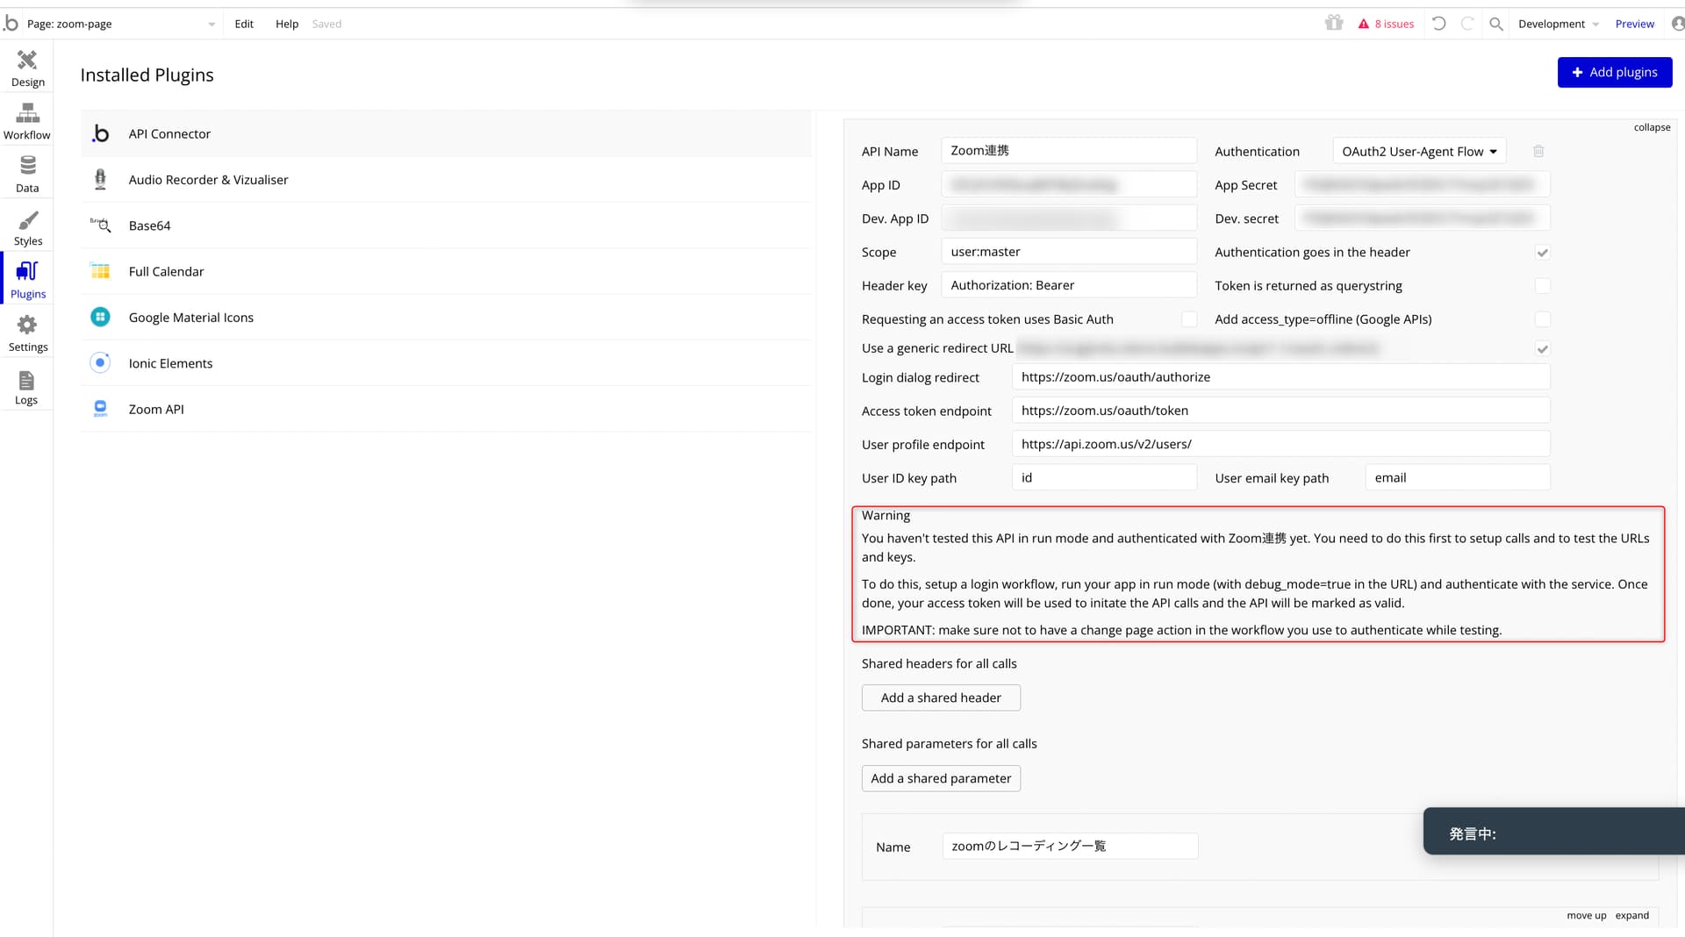Edit the User email key path field

pyautogui.click(x=1458, y=477)
